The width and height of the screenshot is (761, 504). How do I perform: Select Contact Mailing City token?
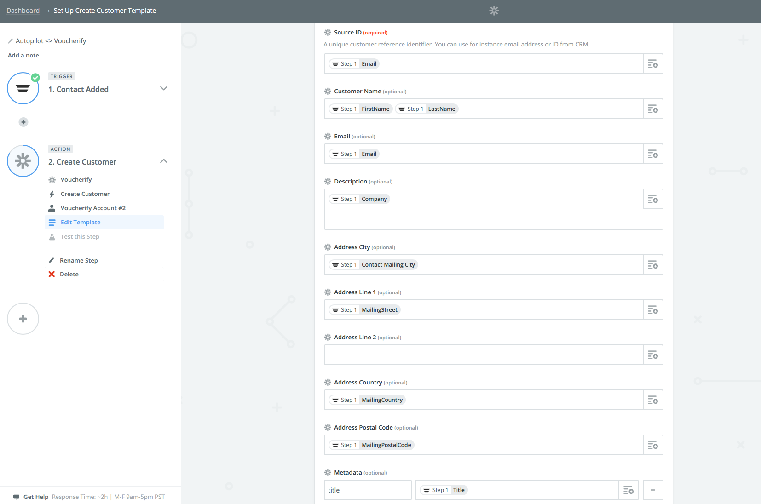pyautogui.click(x=374, y=265)
